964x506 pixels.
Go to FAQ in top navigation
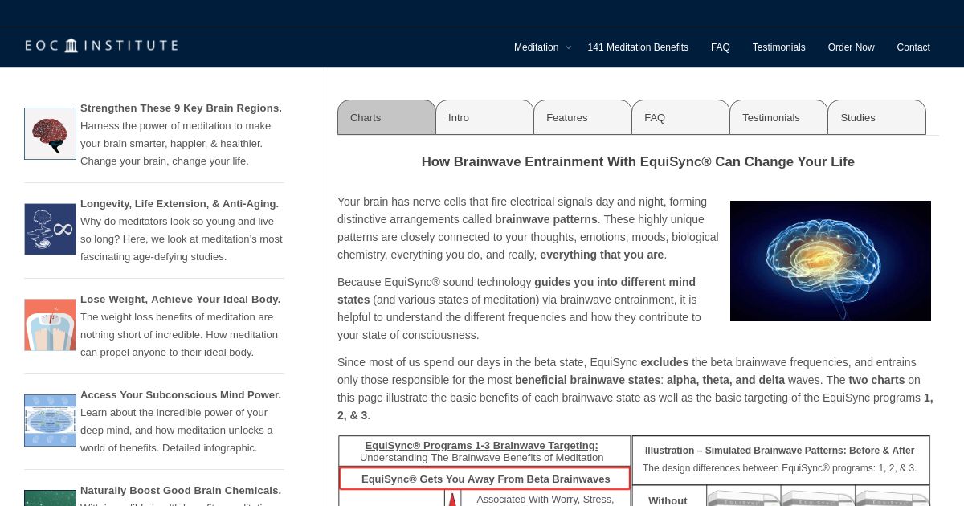[721, 47]
